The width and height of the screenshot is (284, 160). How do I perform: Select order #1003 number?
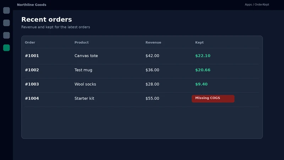(x=32, y=84)
